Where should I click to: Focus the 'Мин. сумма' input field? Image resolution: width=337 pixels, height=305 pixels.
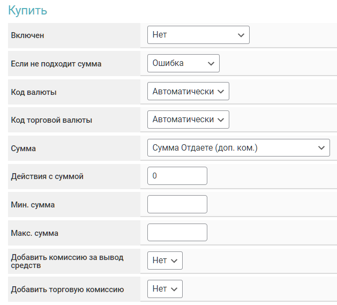[x=177, y=204]
